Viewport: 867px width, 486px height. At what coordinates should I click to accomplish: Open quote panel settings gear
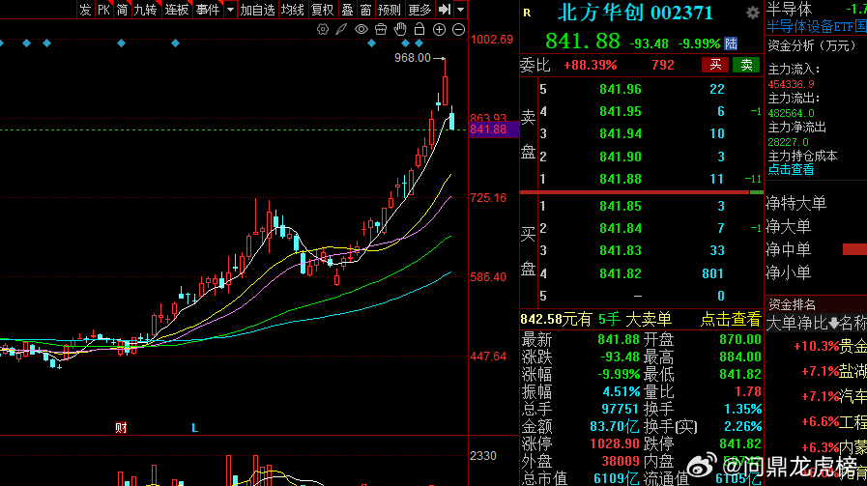(x=753, y=13)
